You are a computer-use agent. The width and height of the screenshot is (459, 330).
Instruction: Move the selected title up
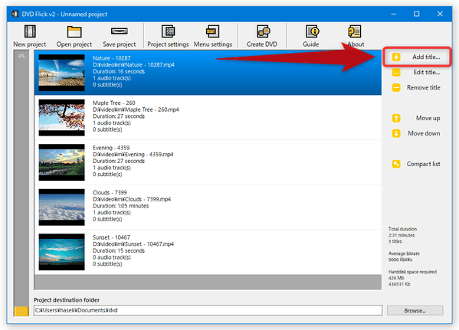point(416,118)
